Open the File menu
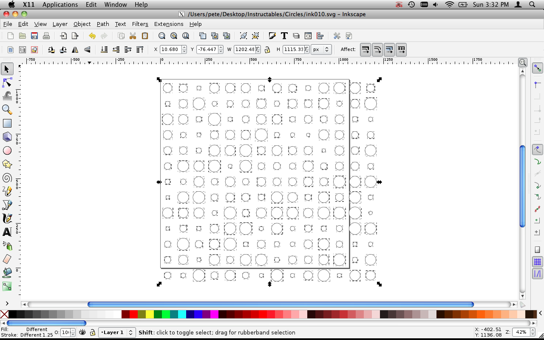The height and width of the screenshot is (340, 544). tap(8, 24)
